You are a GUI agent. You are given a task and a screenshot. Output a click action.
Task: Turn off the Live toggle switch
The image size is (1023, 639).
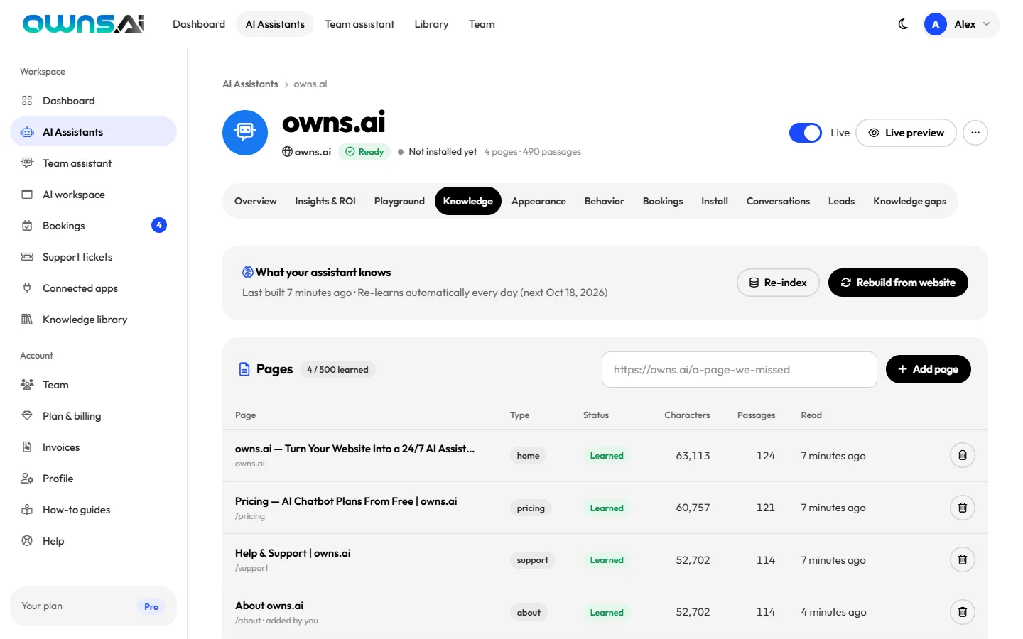(x=806, y=133)
